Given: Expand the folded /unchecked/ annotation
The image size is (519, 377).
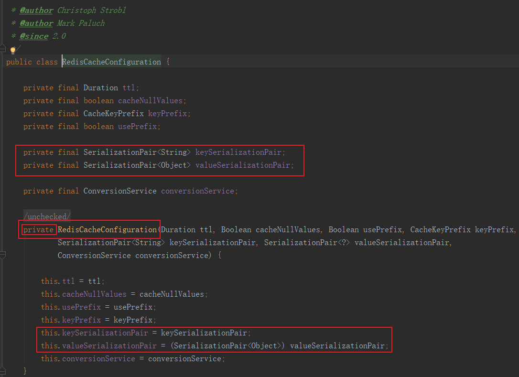Looking at the screenshot, I should click(47, 216).
